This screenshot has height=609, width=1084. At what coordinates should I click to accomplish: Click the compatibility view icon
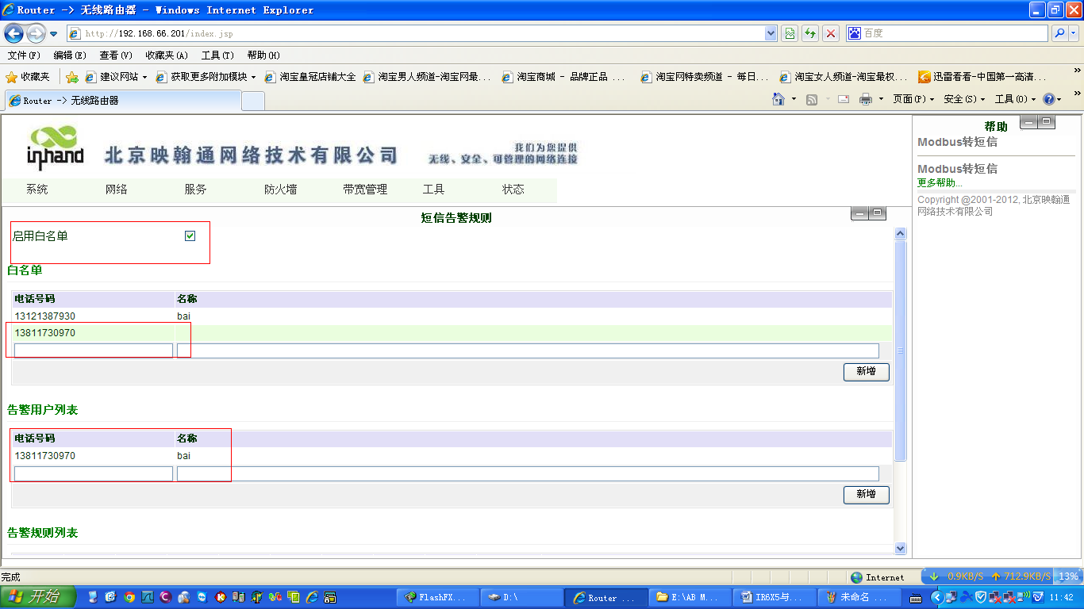(790, 33)
